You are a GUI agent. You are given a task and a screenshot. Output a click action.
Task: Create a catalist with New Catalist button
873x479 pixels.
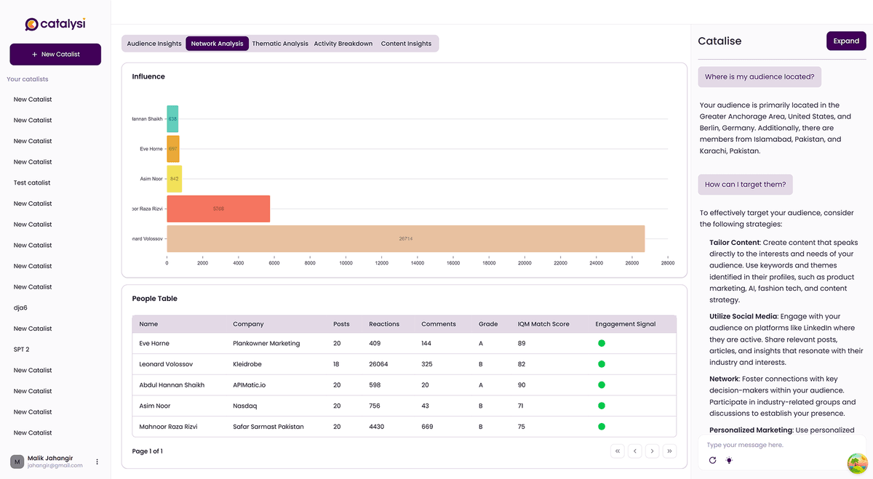point(55,55)
